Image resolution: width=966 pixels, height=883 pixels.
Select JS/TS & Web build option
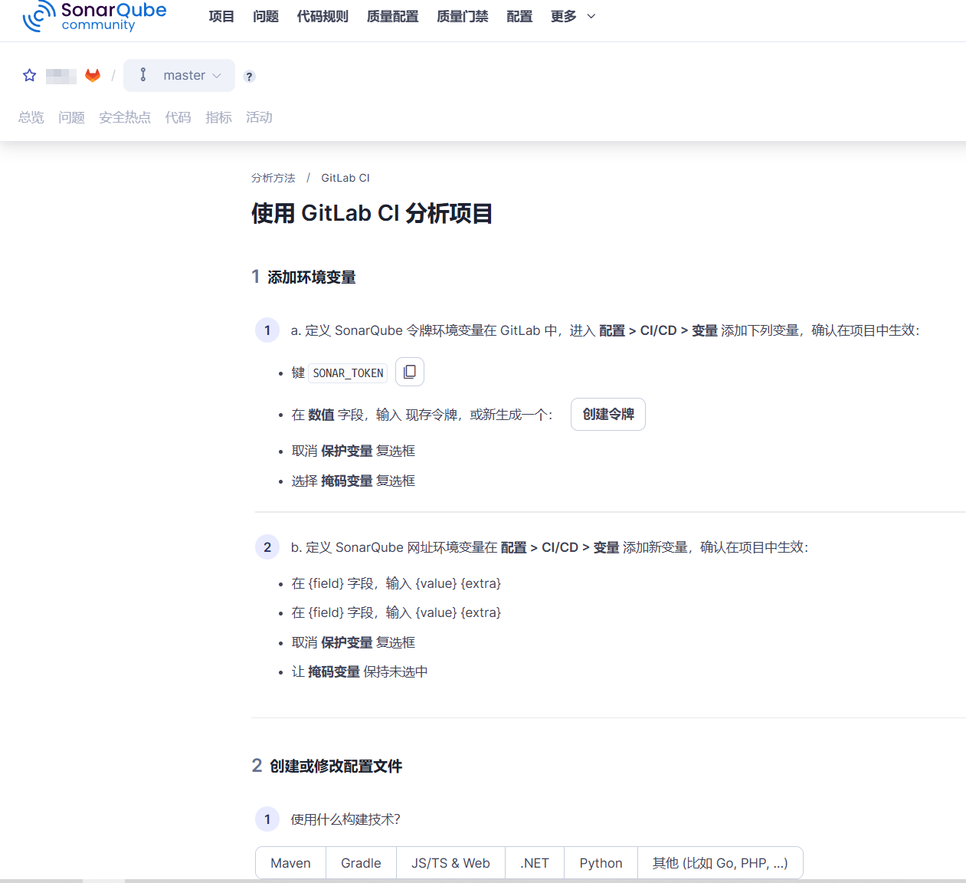coord(450,863)
